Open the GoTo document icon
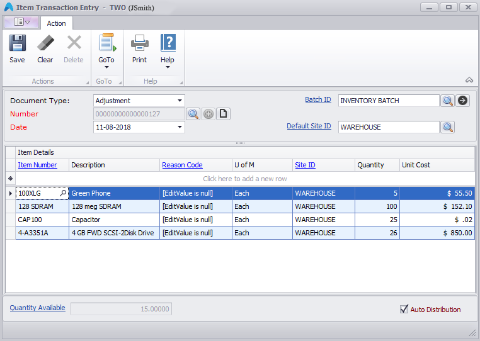This screenshot has width=480, height=341. 107,43
